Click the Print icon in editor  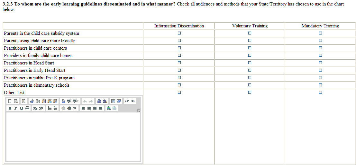pos(63,101)
